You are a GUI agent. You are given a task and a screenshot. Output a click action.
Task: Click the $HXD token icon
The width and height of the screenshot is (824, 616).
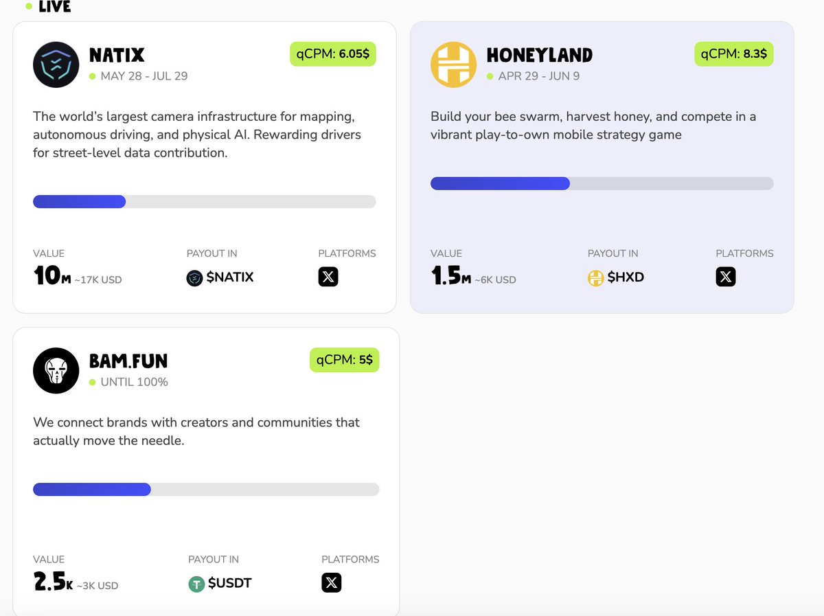(595, 278)
